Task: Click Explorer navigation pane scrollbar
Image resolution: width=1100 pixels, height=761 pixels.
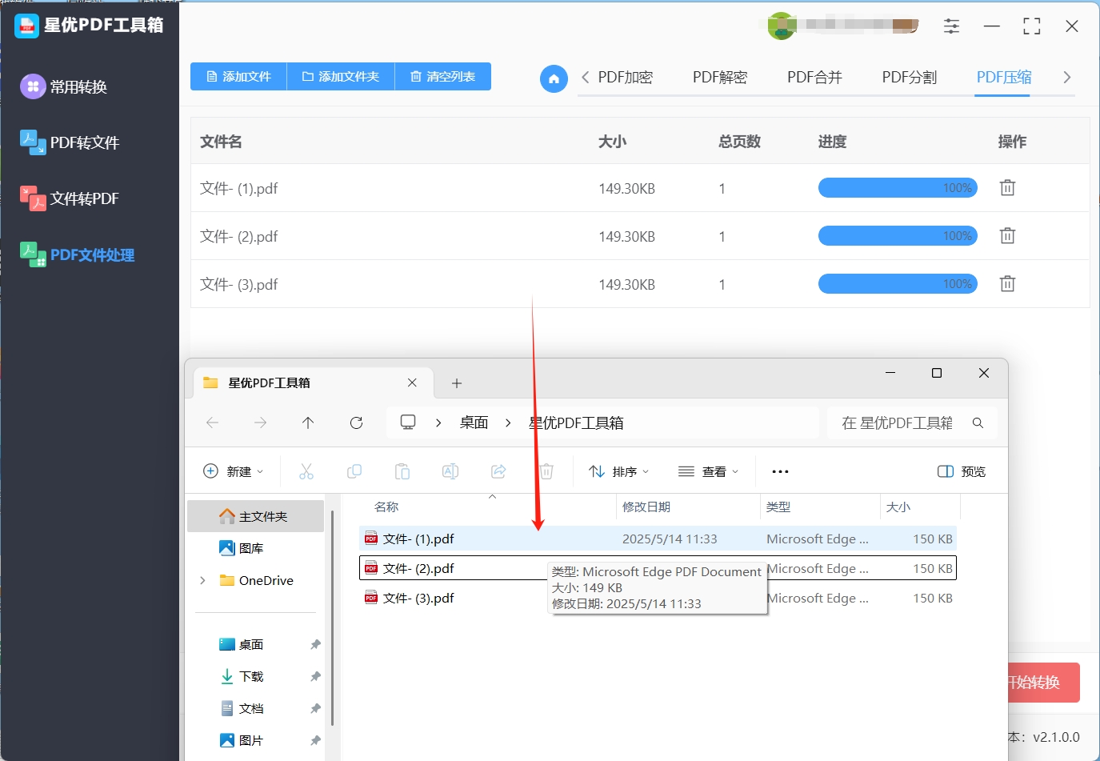Action: coord(332,618)
